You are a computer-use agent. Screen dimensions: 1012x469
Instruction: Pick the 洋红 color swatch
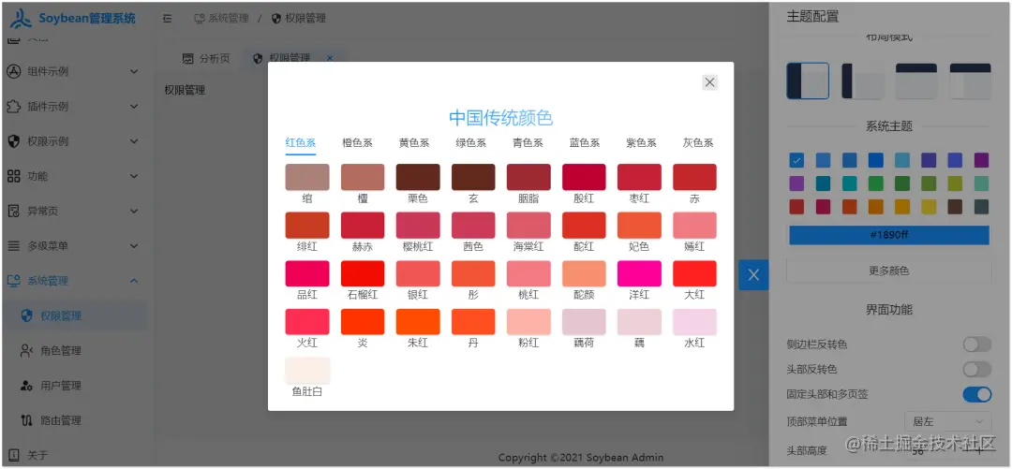pyautogui.click(x=639, y=273)
